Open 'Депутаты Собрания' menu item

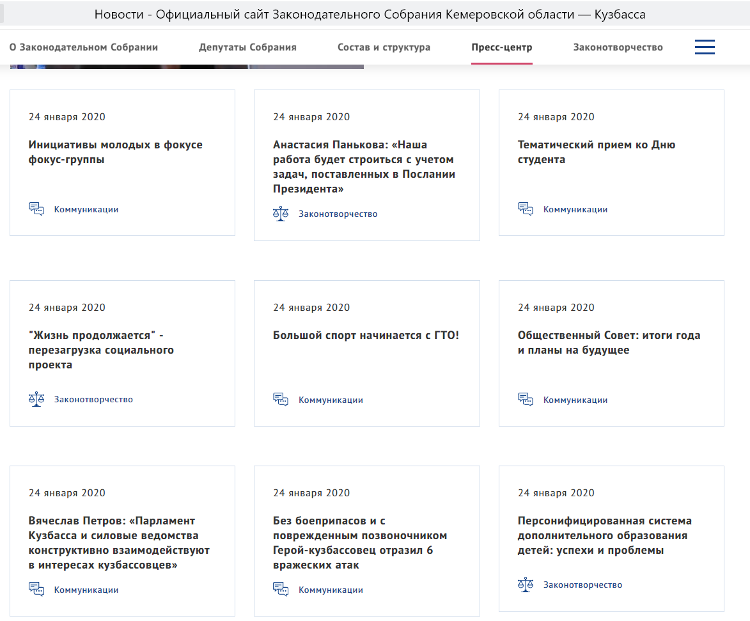point(248,47)
